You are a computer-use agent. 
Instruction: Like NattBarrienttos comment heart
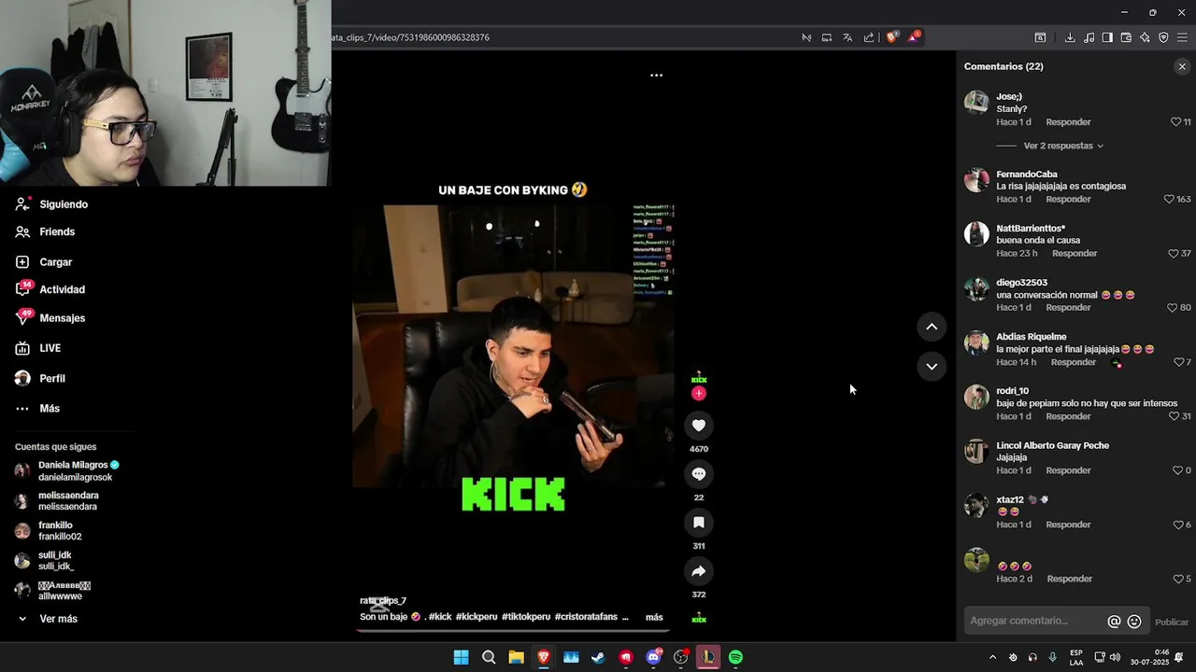(x=1174, y=254)
